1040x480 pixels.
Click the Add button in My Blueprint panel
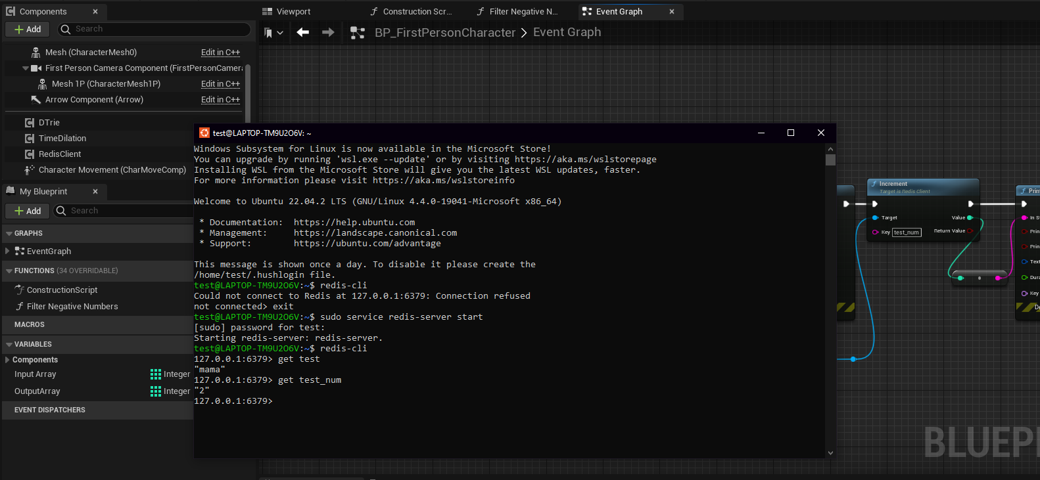[x=28, y=211]
